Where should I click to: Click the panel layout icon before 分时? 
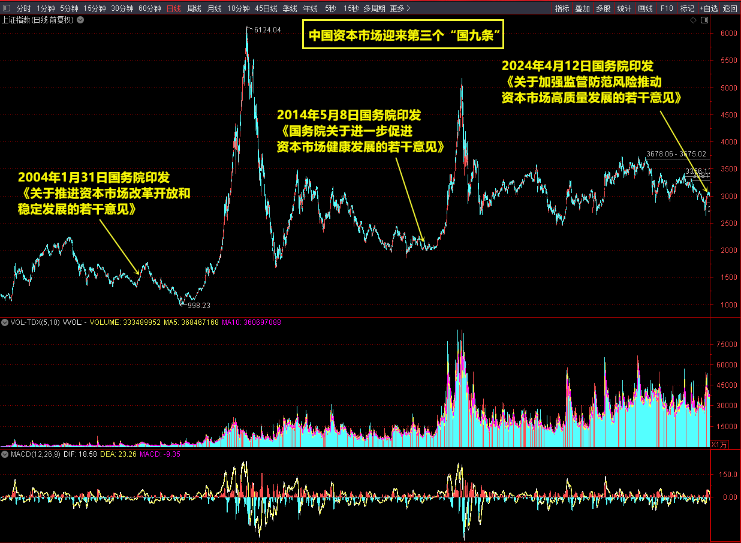click(7, 8)
